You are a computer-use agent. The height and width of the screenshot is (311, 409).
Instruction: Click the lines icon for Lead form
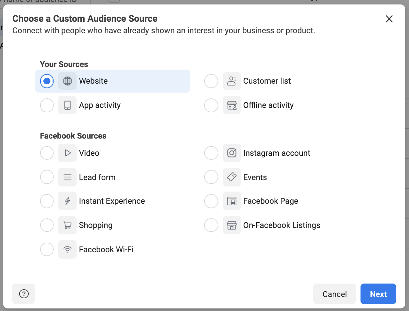tap(67, 177)
